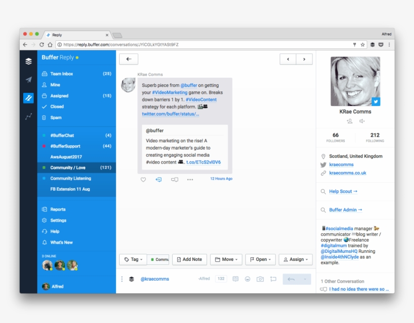Open the Move dropdown
The height and width of the screenshot is (323, 414).
pyautogui.click(x=226, y=259)
